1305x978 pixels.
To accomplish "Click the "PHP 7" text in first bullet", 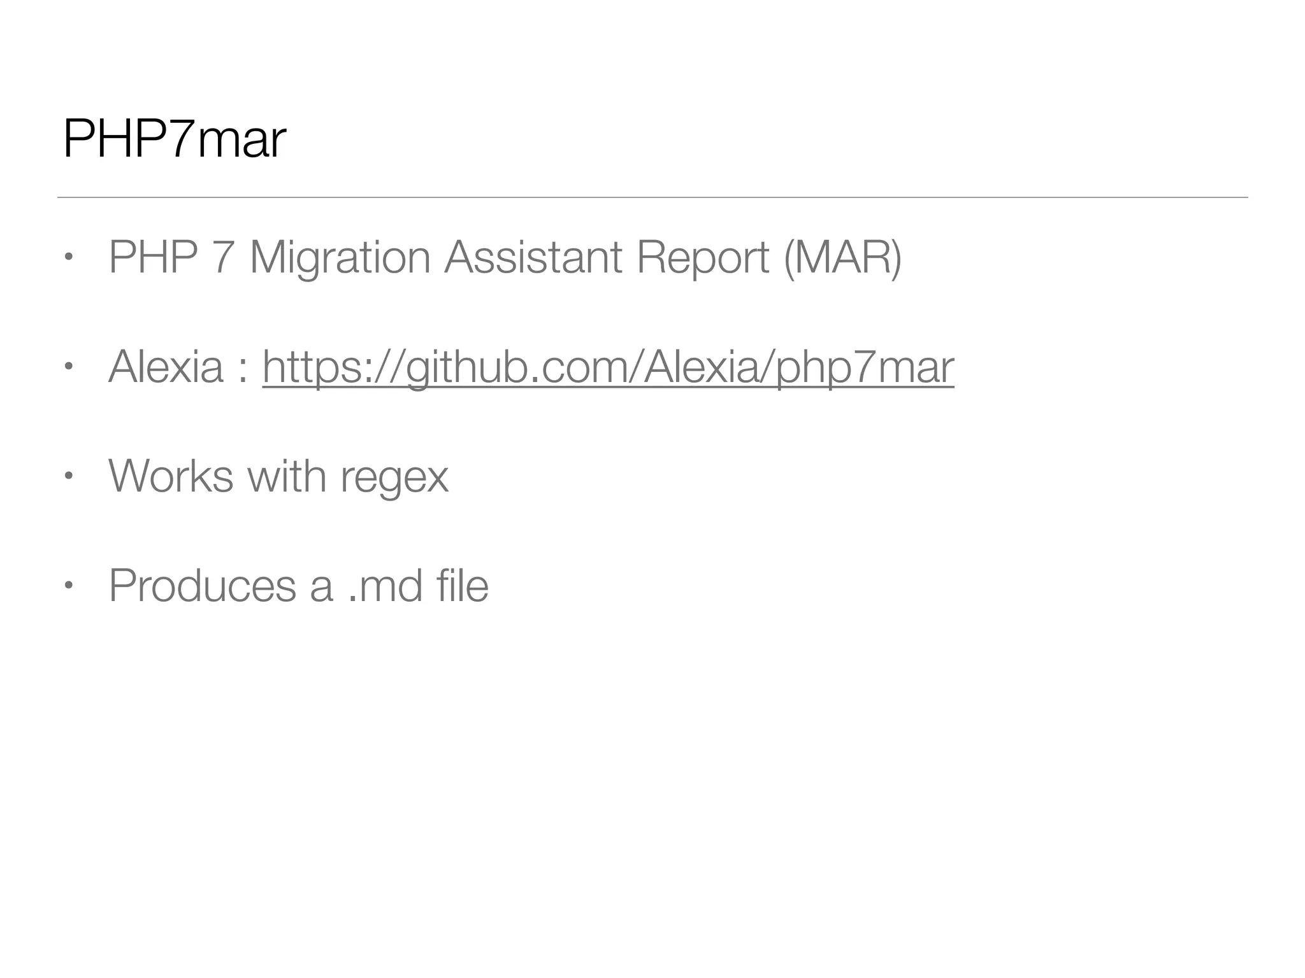I will [x=171, y=257].
